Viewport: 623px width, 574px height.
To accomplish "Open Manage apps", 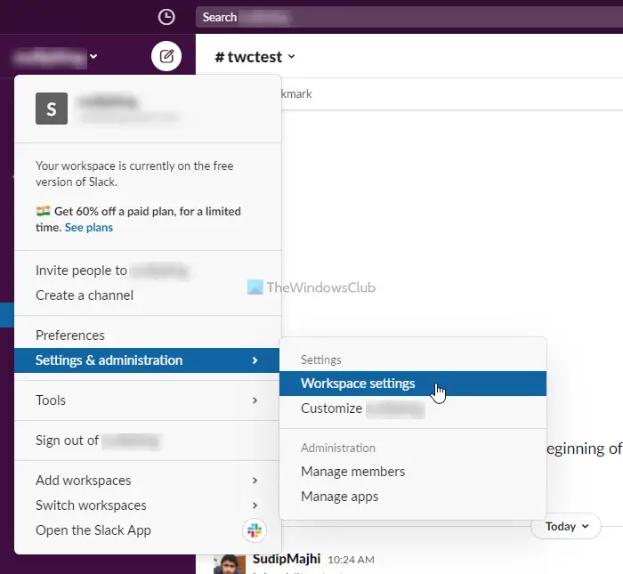I will click(413, 497).
